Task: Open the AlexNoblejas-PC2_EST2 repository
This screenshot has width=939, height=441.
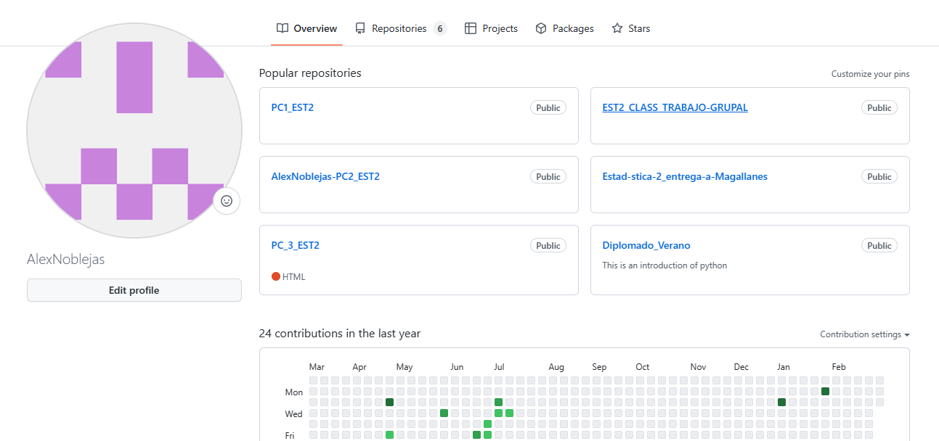Action: (325, 176)
